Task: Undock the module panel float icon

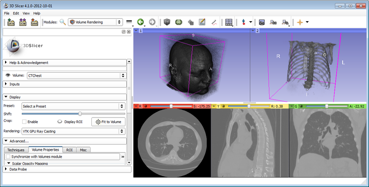Action: tap(124, 32)
